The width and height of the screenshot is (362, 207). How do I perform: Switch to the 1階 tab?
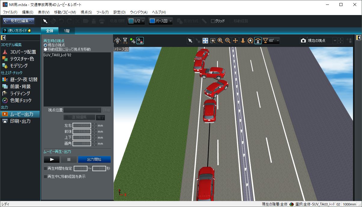click(x=66, y=31)
